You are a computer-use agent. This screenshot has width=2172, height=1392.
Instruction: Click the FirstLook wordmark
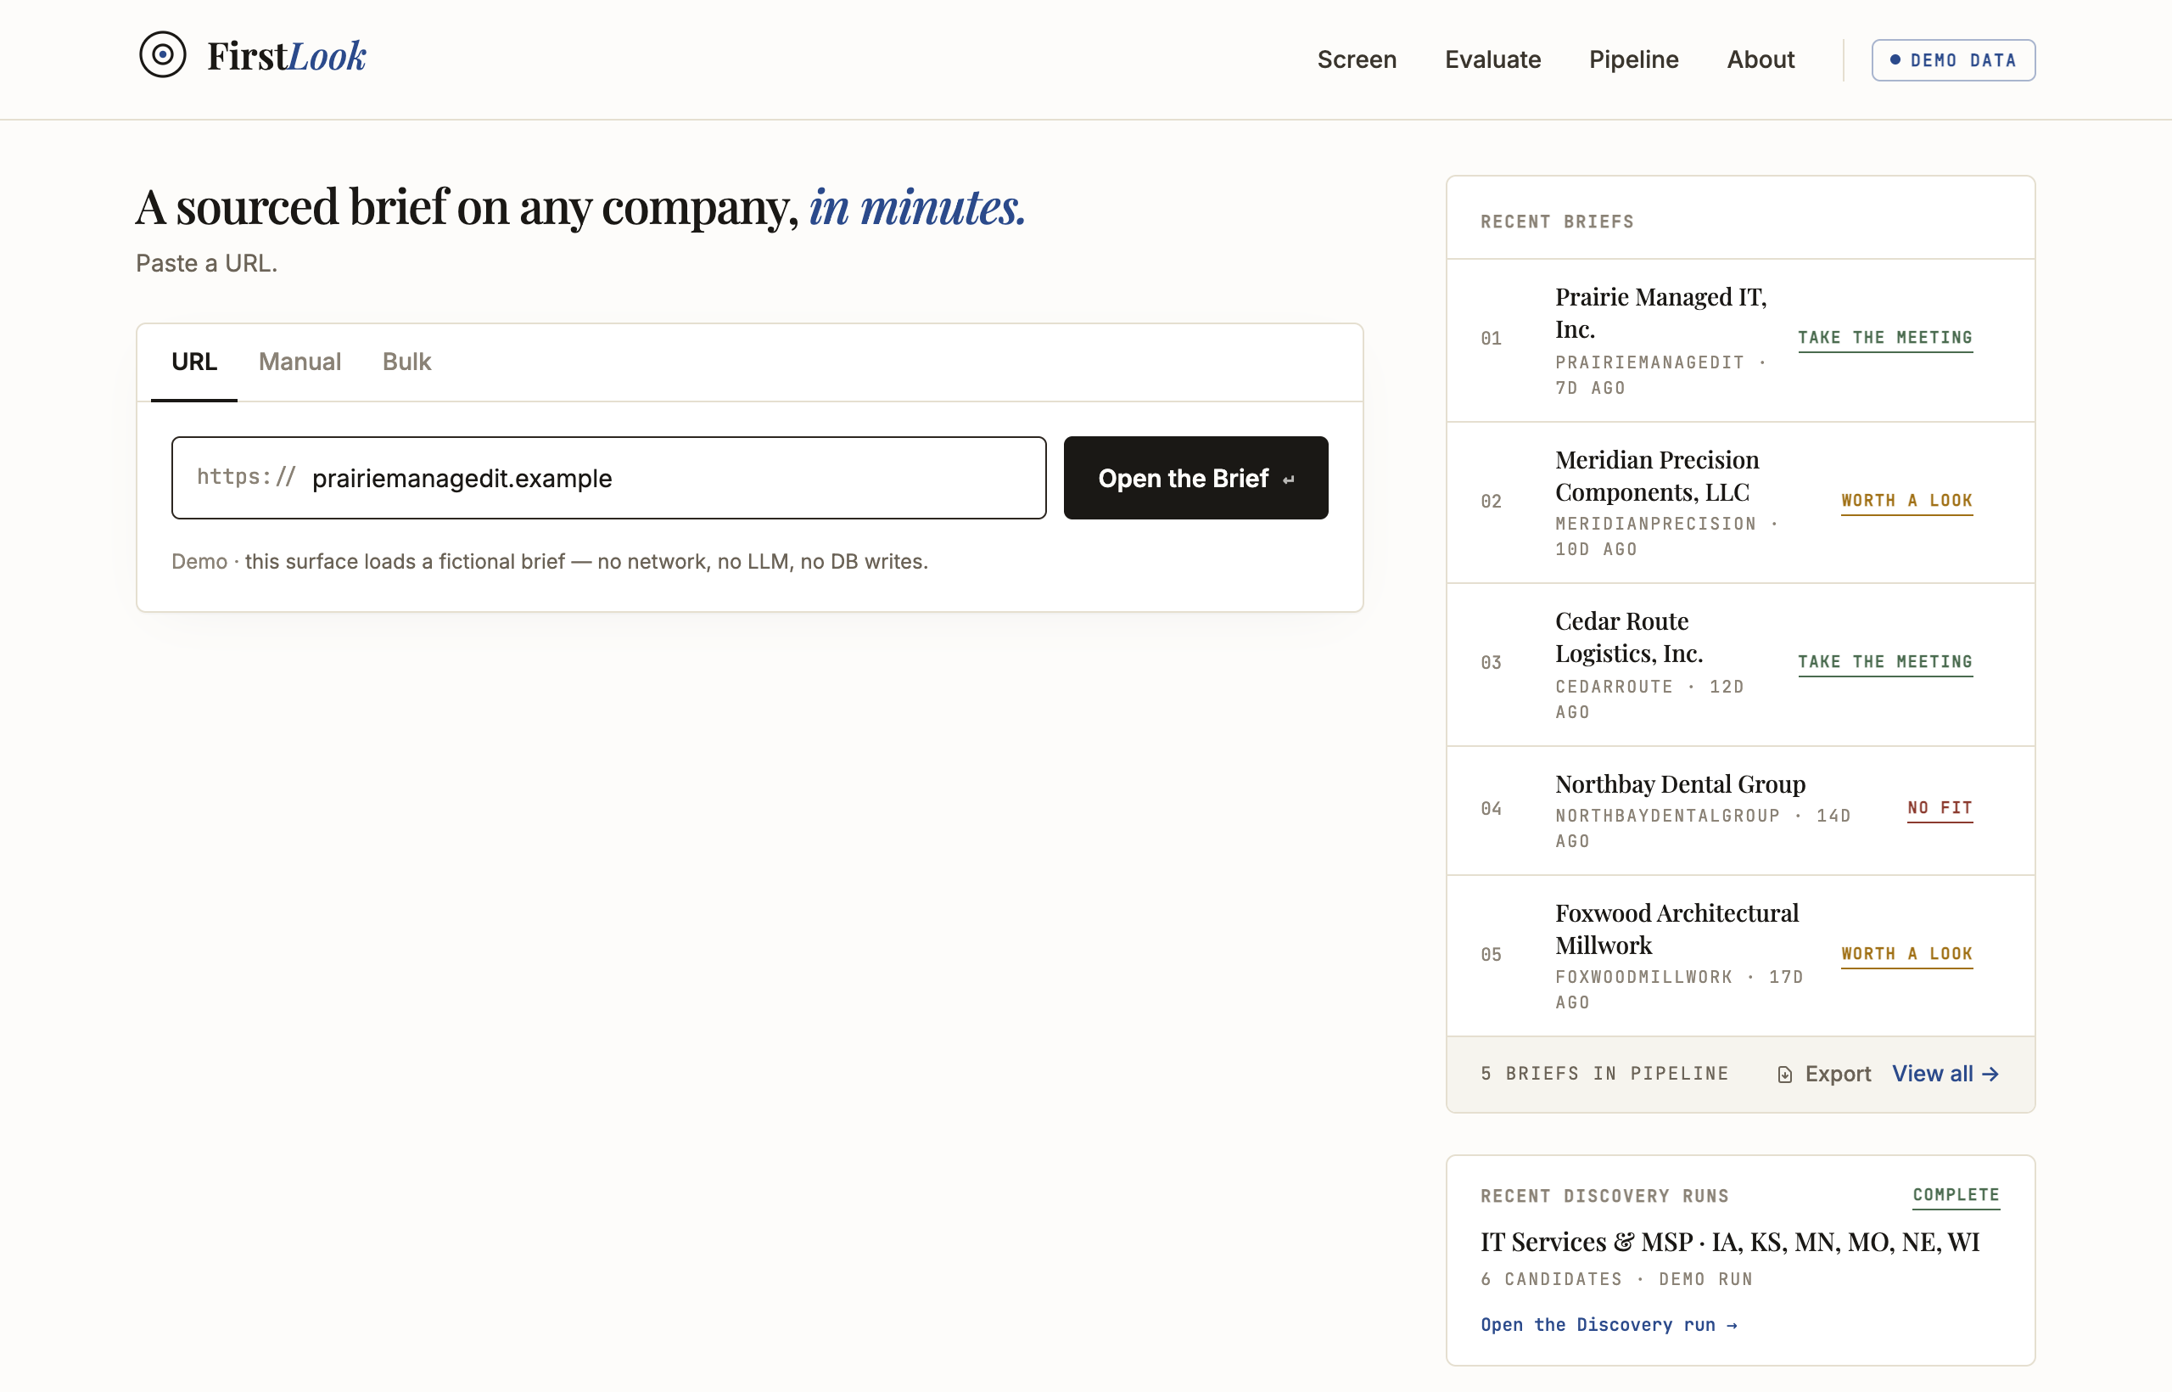(287, 56)
